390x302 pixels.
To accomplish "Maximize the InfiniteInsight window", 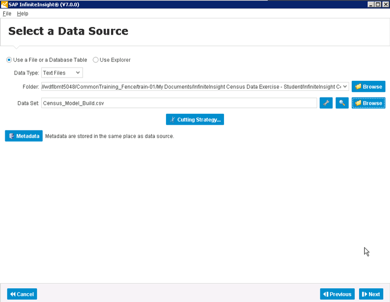I will [378, 4].
